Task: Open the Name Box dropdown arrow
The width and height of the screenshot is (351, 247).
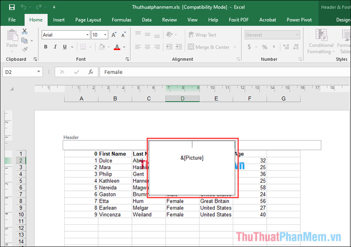Action: tap(38, 72)
